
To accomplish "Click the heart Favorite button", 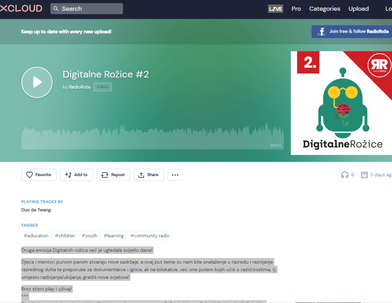I will [39, 175].
